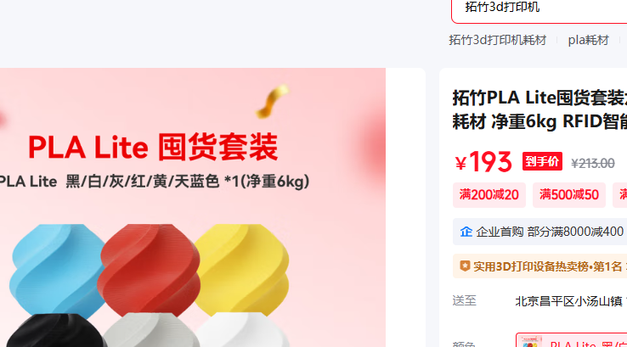The width and height of the screenshot is (627, 347).
Task: Click the shield badge icon beside 热卖榜
Action: point(465,266)
